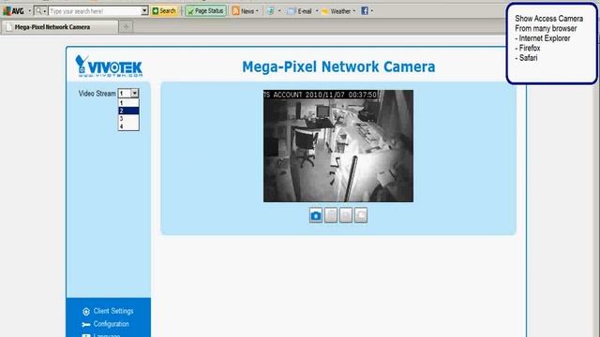Expand the AVG search box history dropdown
The height and width of the screenshot is (337, 600).
click(x=144, y=11)
